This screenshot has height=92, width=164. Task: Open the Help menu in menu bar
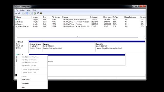coord(34,10)
